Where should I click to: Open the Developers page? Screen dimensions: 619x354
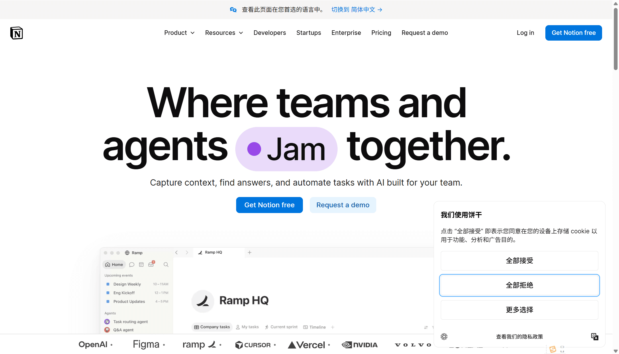point(270,33)
